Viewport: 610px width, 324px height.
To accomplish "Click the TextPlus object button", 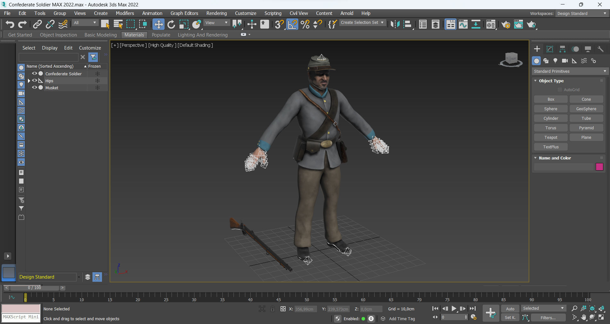I will coord(551,147).
